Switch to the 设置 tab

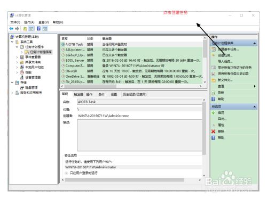[114, 94]
